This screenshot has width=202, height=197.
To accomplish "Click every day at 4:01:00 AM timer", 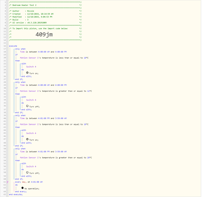I will pyautogui.click(x=29, y=182).
